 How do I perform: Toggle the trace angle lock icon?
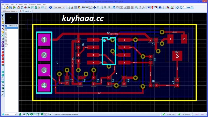(149, 8)
